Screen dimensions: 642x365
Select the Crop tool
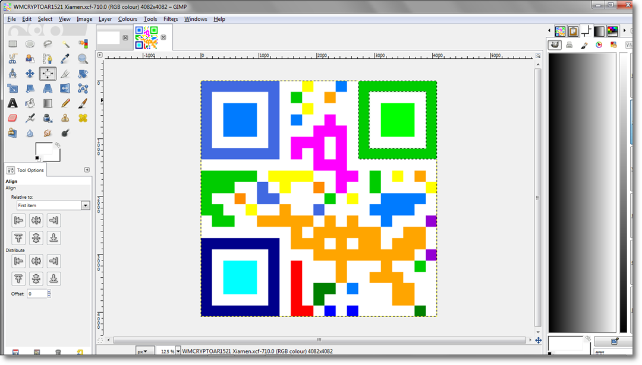[x=65, y=74]
